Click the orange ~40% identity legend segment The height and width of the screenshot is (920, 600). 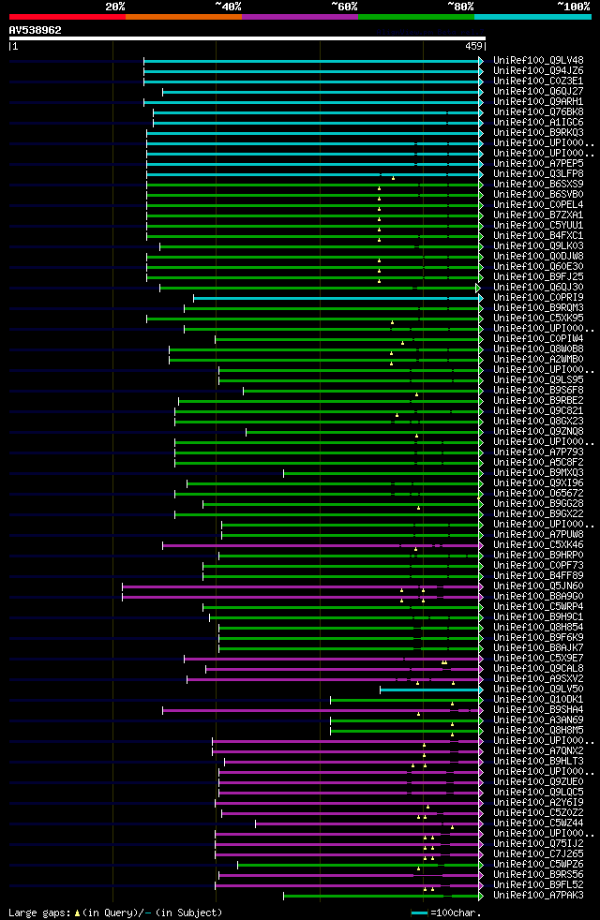pos(184,17)
